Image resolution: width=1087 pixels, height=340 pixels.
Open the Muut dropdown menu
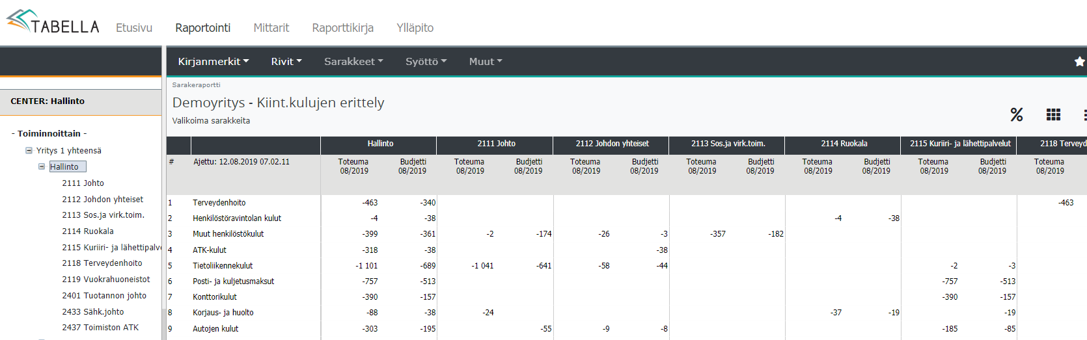(486, 61)
